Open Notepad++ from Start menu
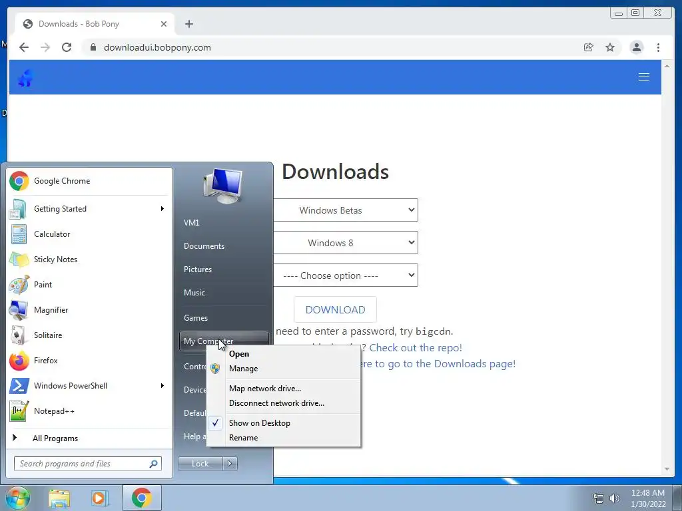Viewport: 682px width, 511px height. pos(89,411)
